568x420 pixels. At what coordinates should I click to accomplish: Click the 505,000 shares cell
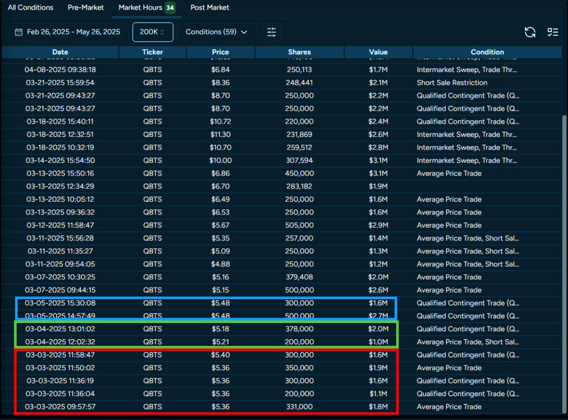[x=299, y=226]
